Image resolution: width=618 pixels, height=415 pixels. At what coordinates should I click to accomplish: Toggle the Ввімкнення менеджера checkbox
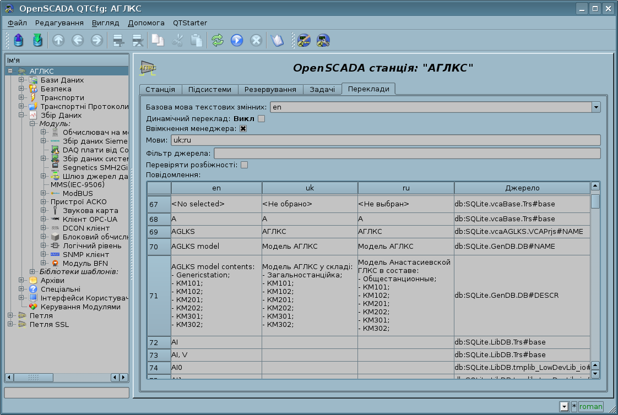pos(243,129)
